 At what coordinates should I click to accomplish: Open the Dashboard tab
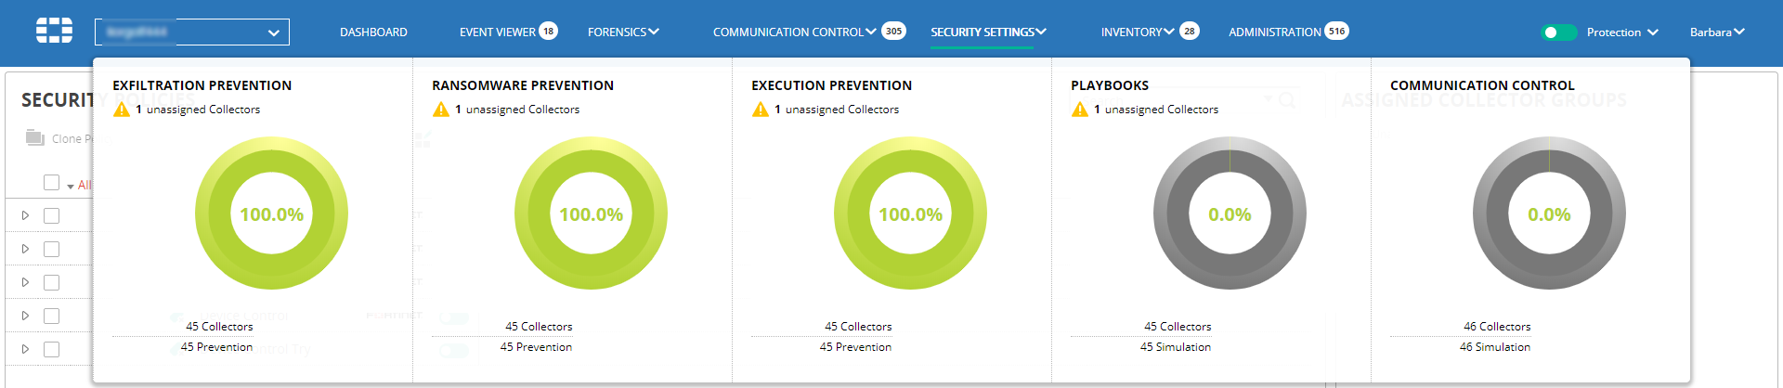pos(373,32)
